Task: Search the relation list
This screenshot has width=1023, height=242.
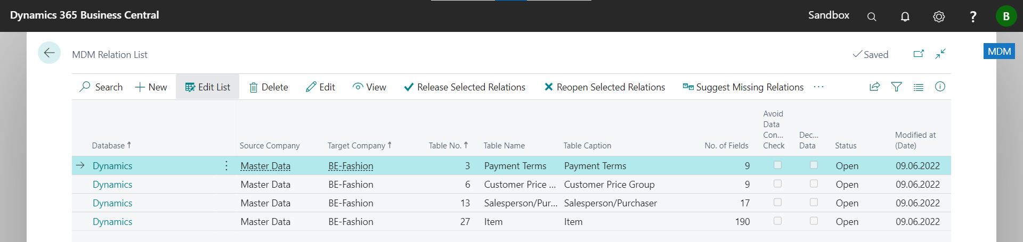Action: [x=101, y=87]
